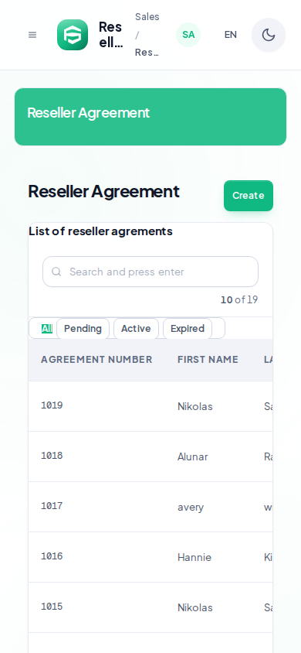This screenshot has height=653, width=301.
Task: Sort by Agreement Number column header
Action: coord(96,360)
